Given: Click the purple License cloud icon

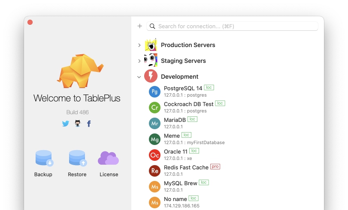Looking at the screenshot, I should (x=108, y=158).
